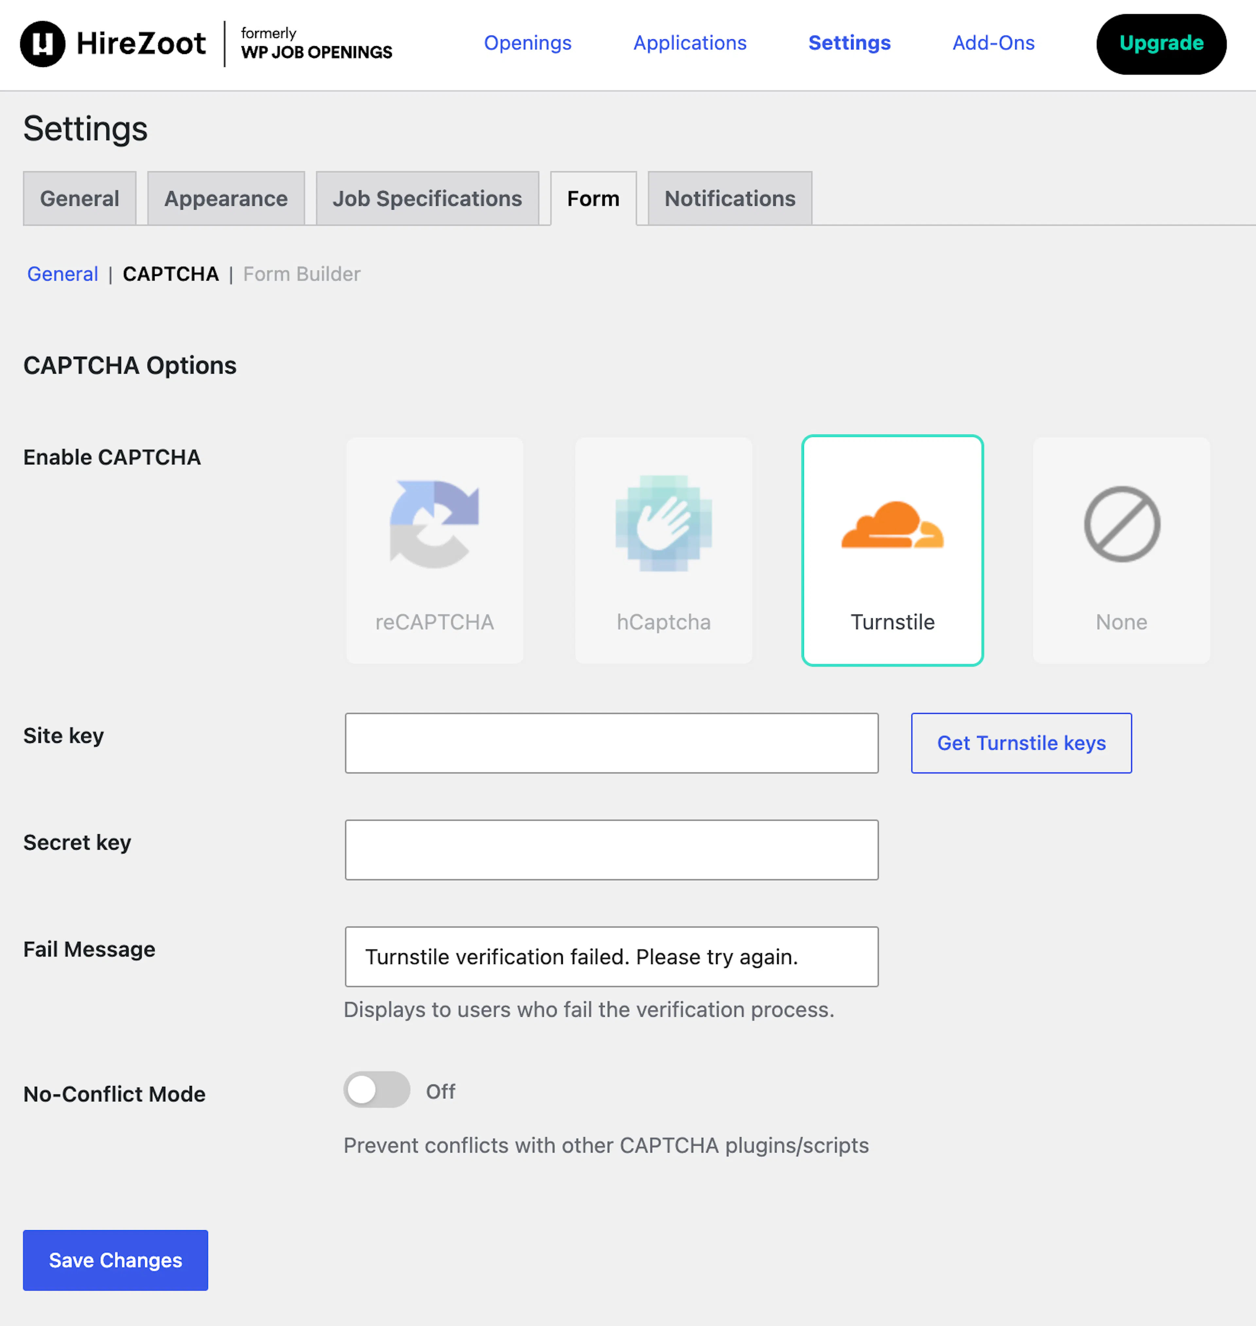Click the Settings page heading
1256x1326 pixels.
pyautogui.click(x=85, y=129)
